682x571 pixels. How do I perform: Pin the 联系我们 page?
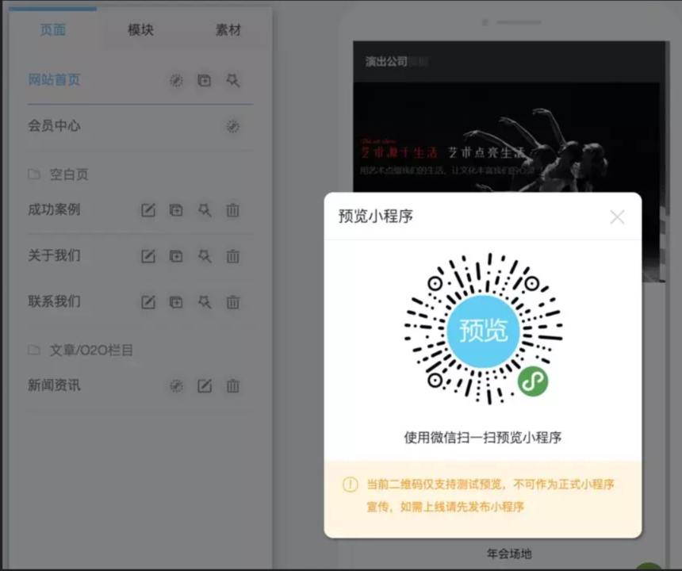[205, 302]
